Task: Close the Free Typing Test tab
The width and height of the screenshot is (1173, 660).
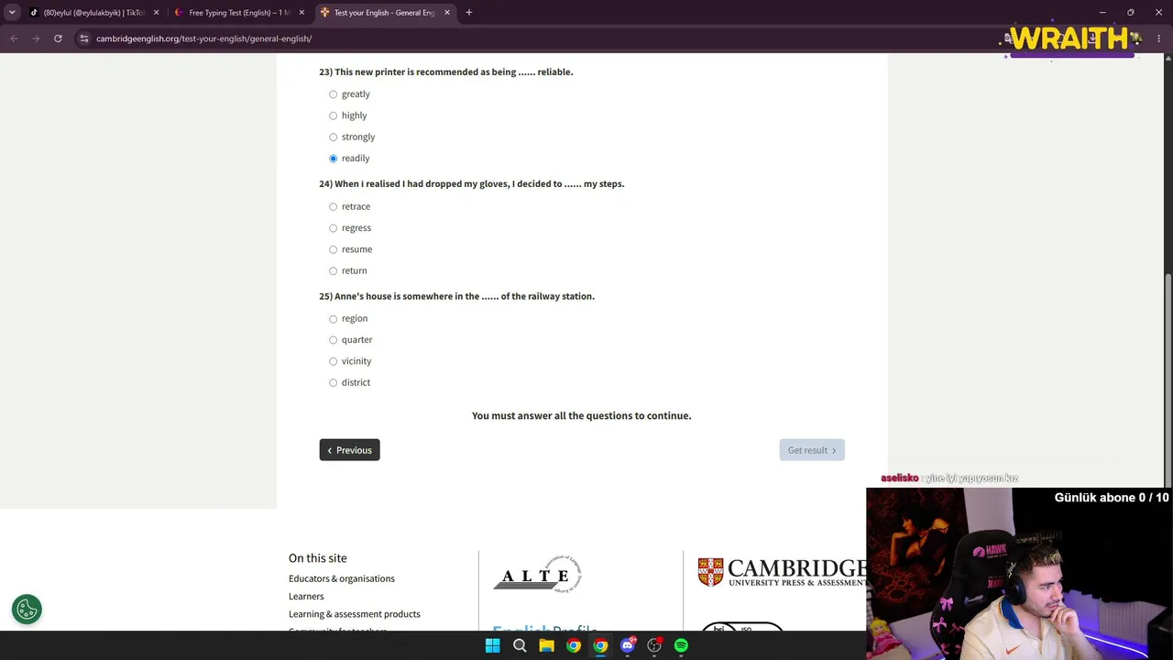Action: coord(301,13)
